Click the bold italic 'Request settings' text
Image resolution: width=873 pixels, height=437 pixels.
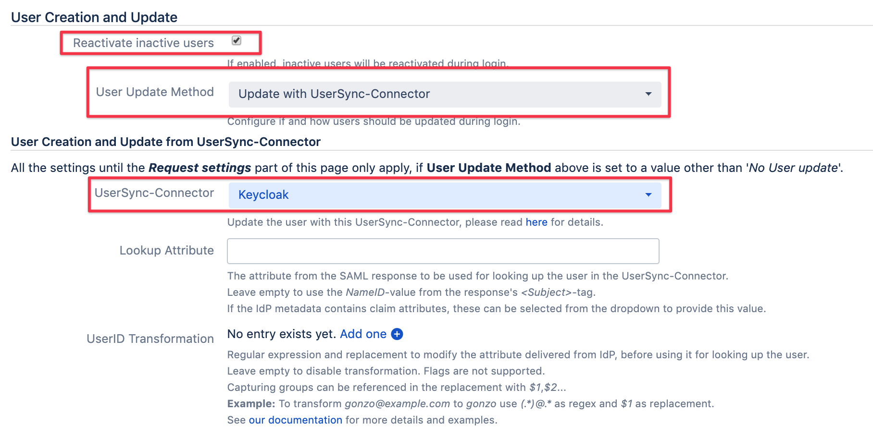click(x=200, y=168)
